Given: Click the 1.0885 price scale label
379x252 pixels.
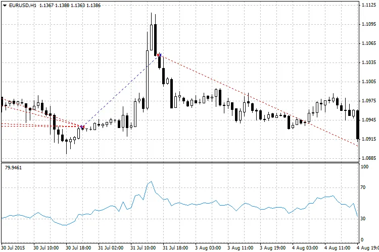Looking at the screenshot, I should click(x=368, y=158).
